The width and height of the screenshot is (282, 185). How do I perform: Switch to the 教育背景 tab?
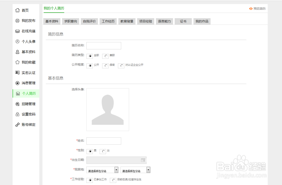(127, 21)
